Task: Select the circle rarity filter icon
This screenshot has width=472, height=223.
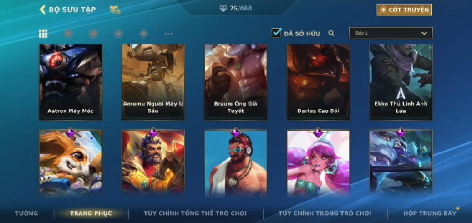Action: [x=68, y=34]
